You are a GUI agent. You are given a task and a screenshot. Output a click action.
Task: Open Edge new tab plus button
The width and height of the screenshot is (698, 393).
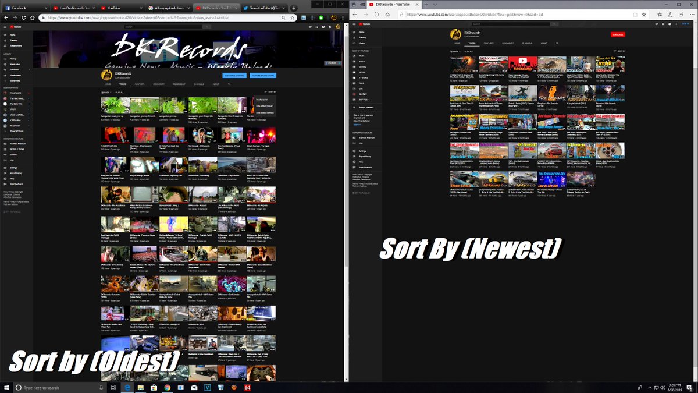click(x=426, y=5)
